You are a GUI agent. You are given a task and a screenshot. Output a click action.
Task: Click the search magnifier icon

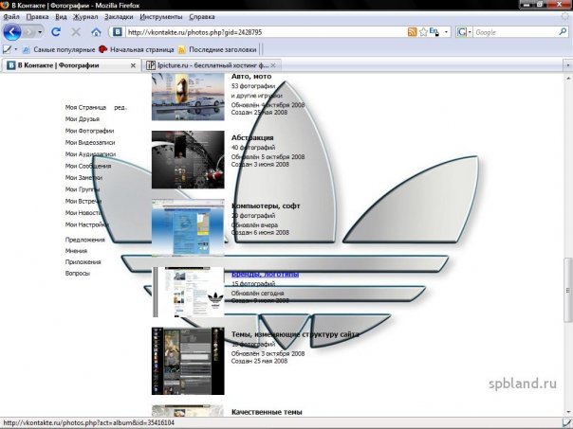(563, 32)
